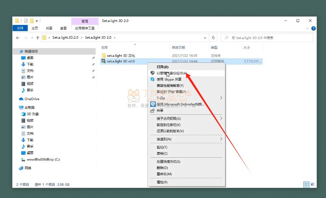Click Set.a.light.3D.2.0 in the breadcrumb path
The image size is (326, 198).
[65, 37]
